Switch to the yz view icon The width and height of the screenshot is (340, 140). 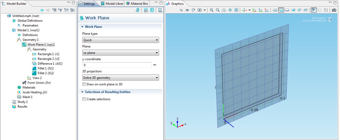click(261, 10)
